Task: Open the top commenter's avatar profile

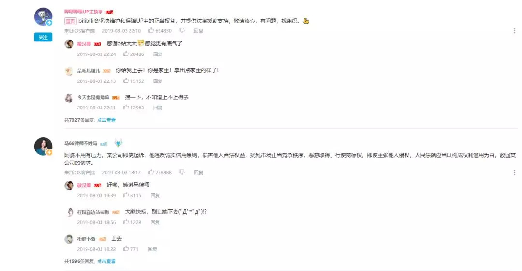Action: point(43,16)
